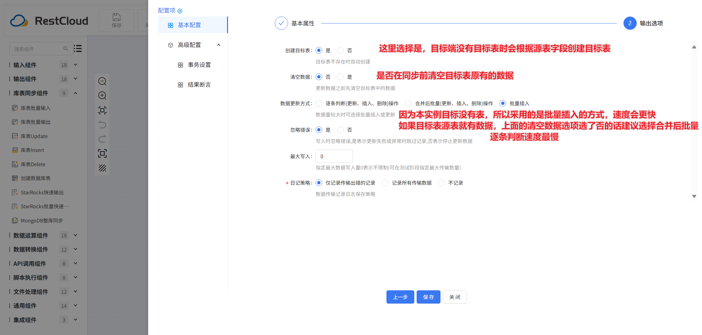Expand 脚本执行组件 category
702x335 pixels.
(76, 277)
